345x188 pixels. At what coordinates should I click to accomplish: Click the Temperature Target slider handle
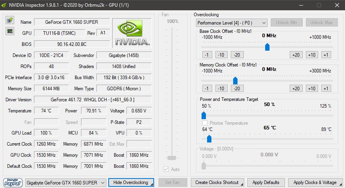209,139
